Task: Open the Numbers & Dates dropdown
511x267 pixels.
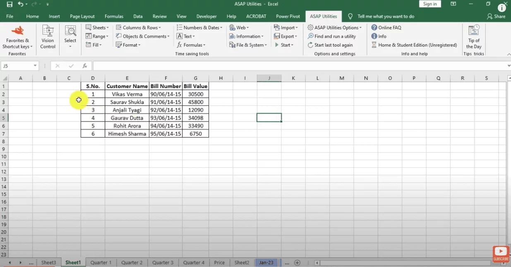Action: point(200,28)
